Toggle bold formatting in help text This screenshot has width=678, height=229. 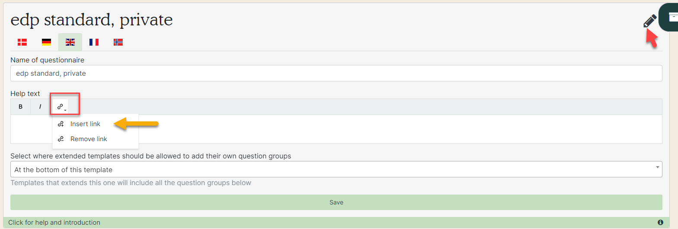(20, 107)
